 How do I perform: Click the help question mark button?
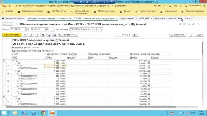coord(191,35)
